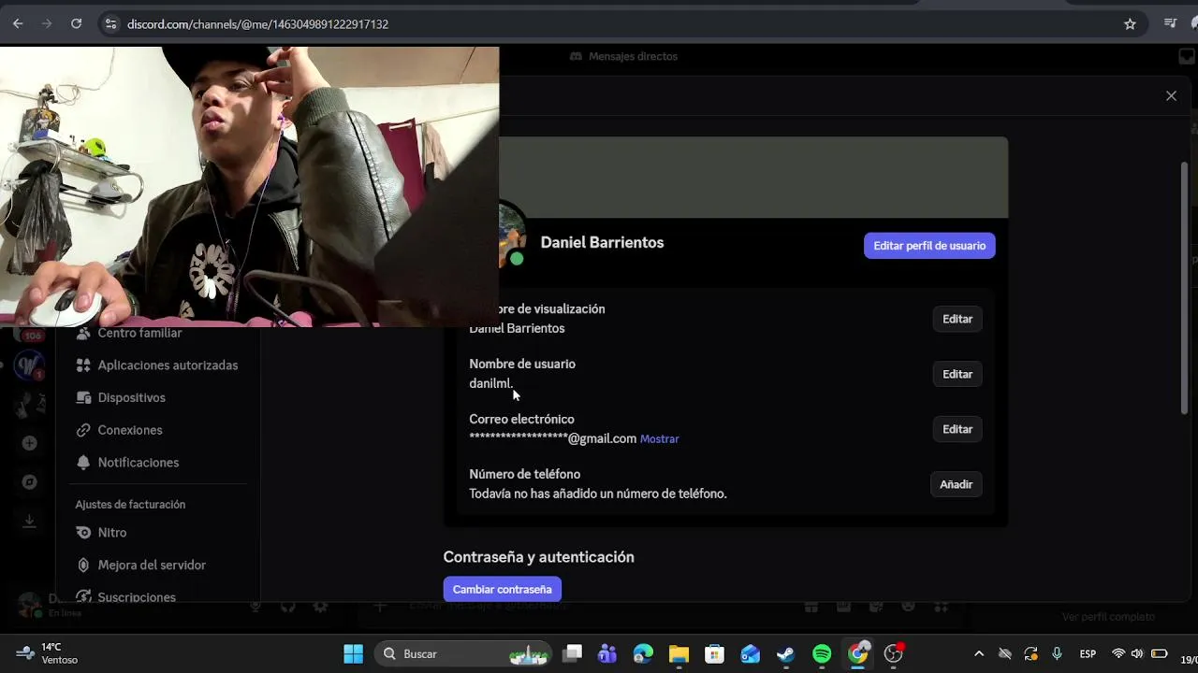Viewport: 1198px width, 673px height.
Task: Click the battery status icon
Action: [x=1159, y=654]
